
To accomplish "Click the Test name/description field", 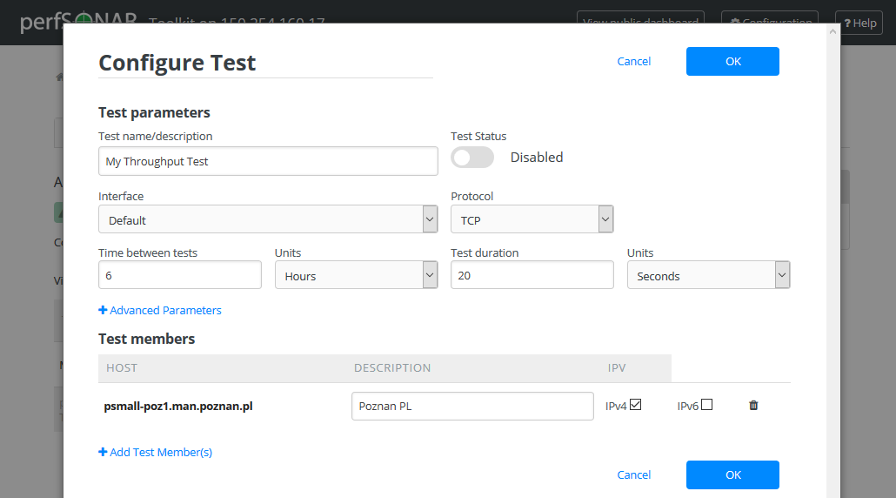I will tap(268, 161).
